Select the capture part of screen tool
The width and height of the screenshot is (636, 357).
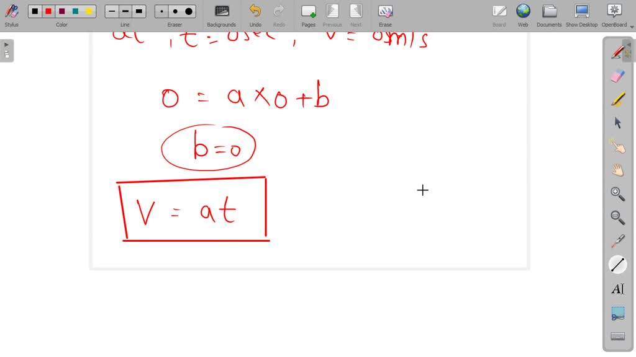coord(617,313)
